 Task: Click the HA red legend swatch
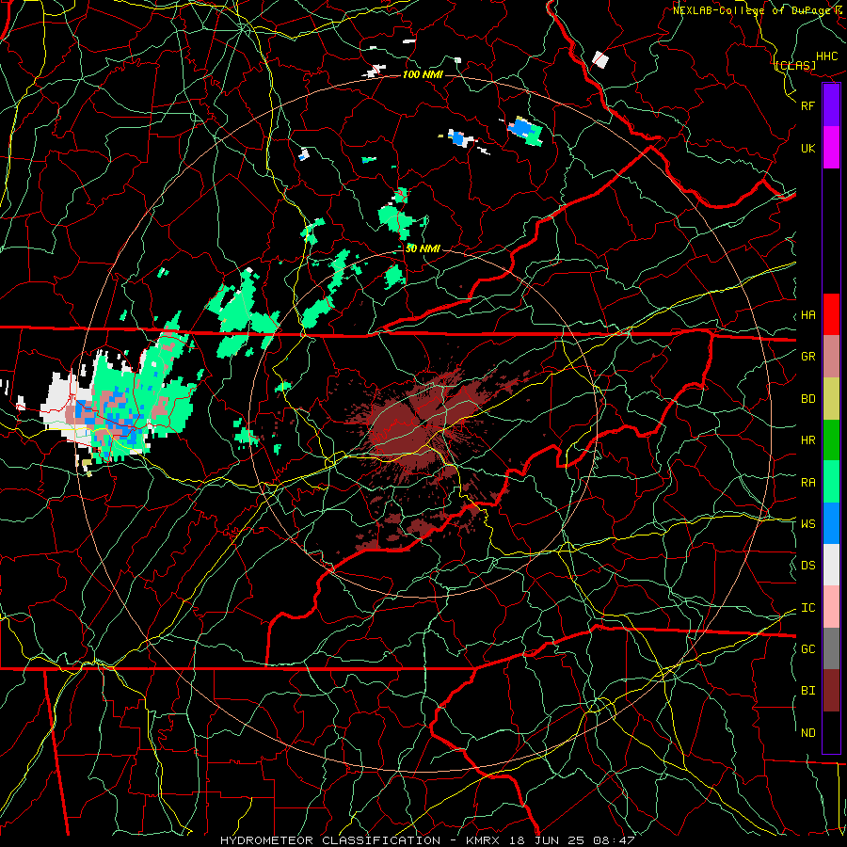coord(831,314)
